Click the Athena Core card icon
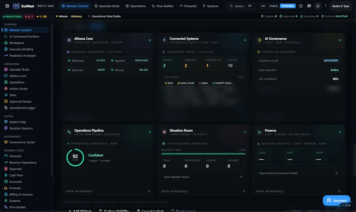The width and height of the screenshot is (356, 212). click(x=69, y=40)
